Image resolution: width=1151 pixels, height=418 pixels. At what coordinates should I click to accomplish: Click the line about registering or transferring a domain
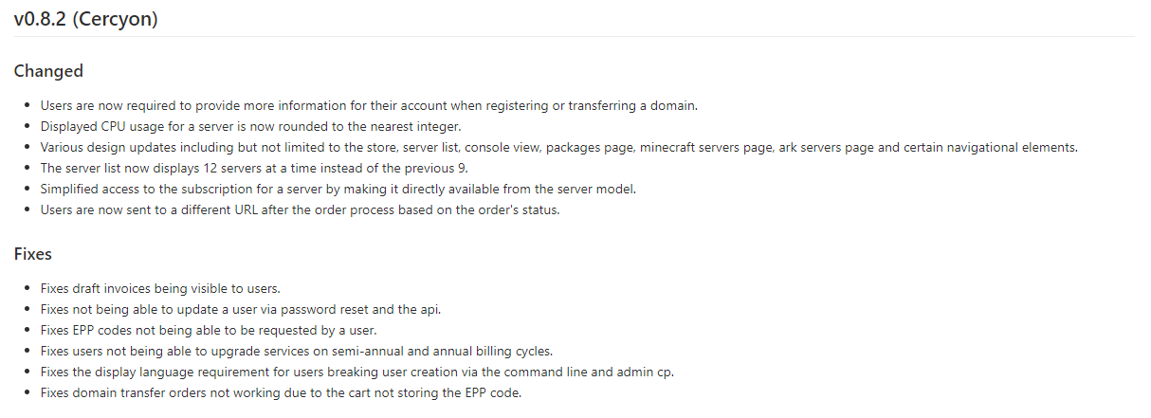click(369, 105)
